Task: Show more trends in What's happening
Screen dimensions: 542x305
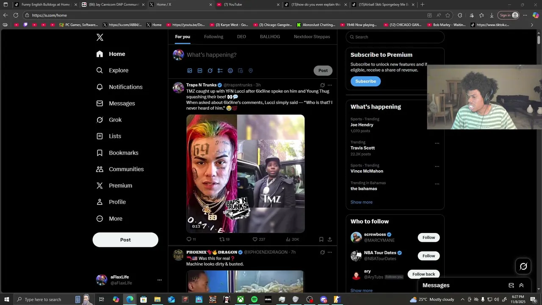Action: click(362, 202)
